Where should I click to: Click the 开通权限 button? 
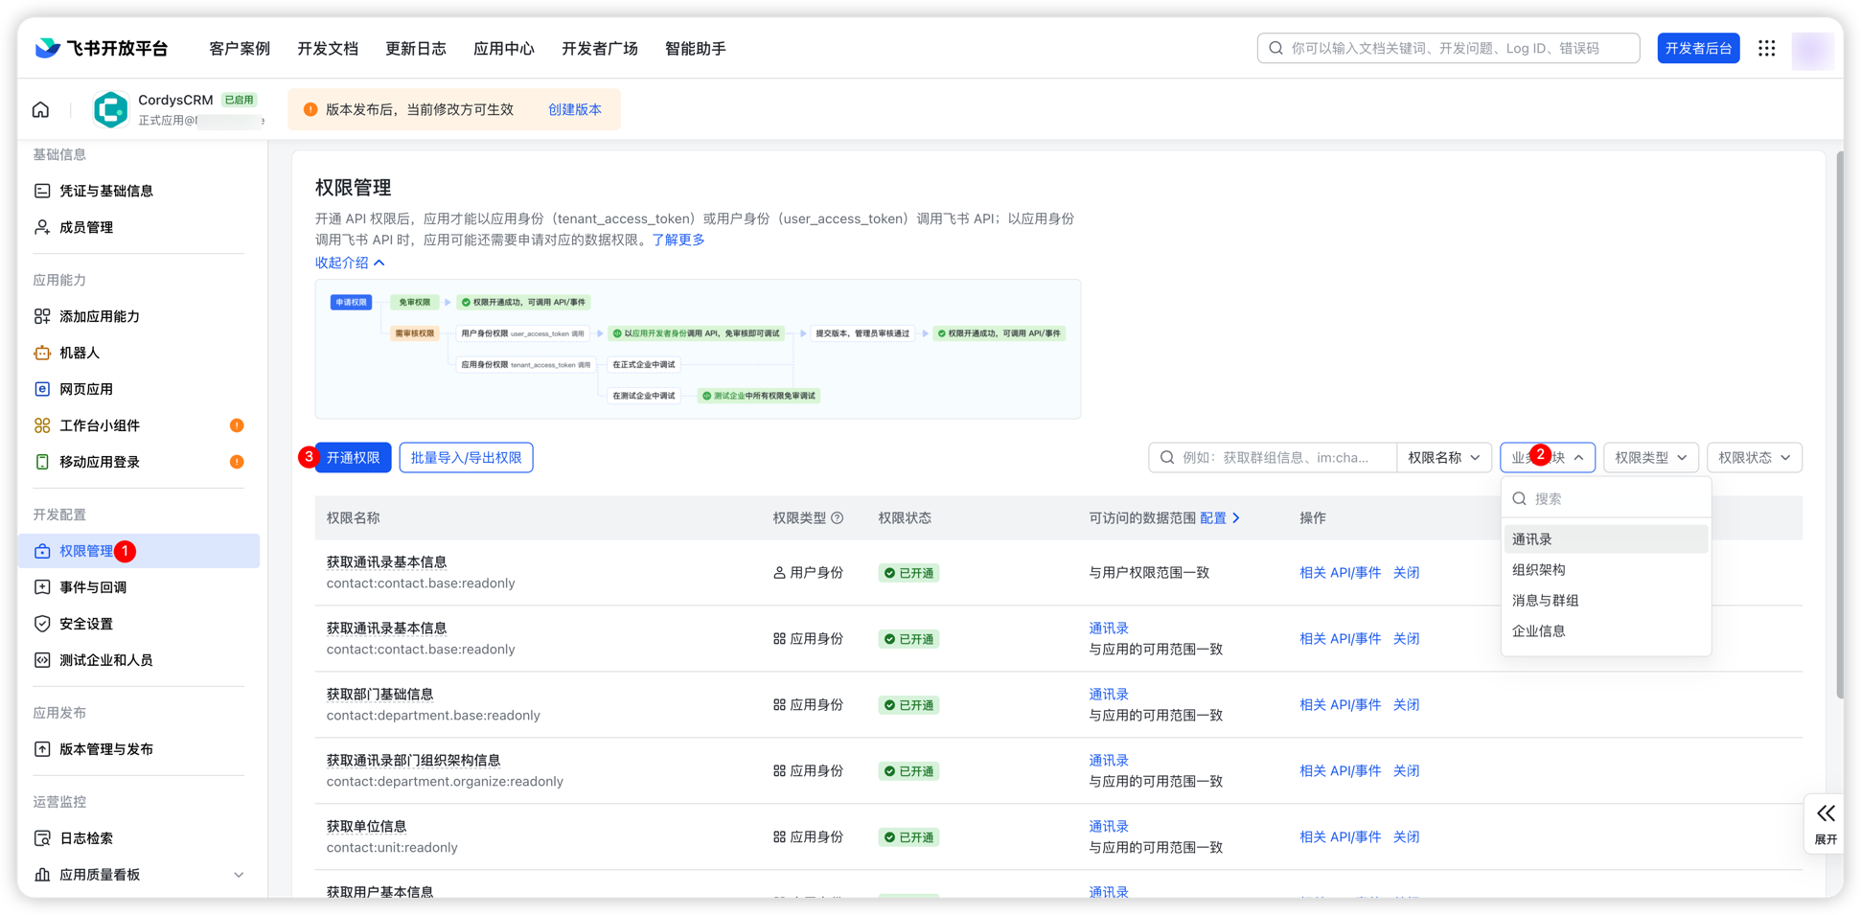(x=353, y=458)
